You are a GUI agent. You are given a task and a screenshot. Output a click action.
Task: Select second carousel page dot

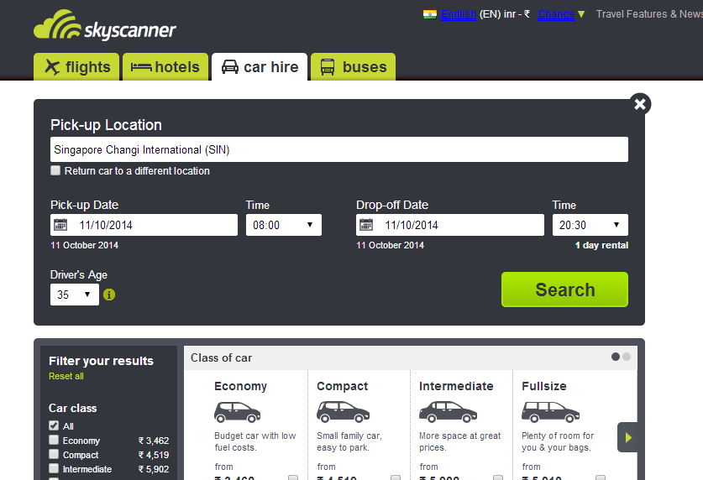click(627, 357)
